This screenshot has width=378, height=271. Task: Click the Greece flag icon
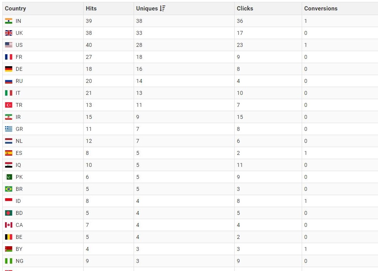pyautogui.click(x=9, y=129)
